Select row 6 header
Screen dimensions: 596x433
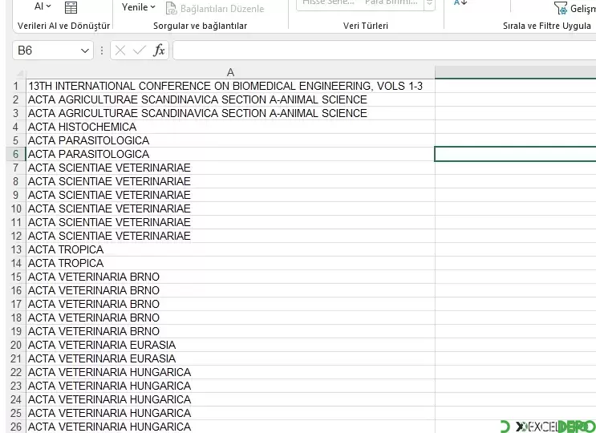click(x=15, y=154)
